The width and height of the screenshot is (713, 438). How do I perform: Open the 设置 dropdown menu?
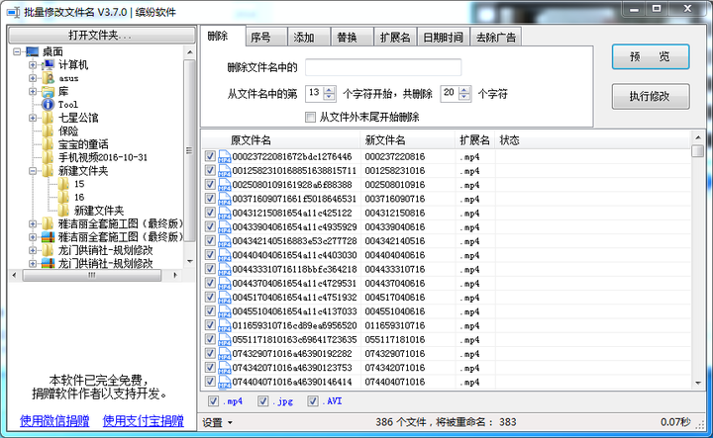point(217,422)
